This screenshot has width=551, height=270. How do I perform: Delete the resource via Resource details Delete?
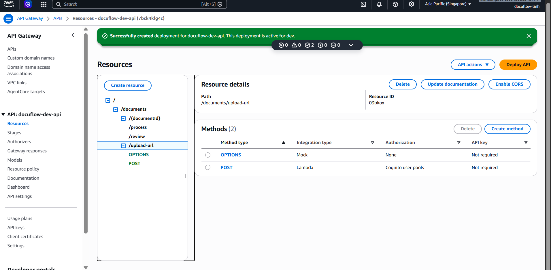pos(403,84)
